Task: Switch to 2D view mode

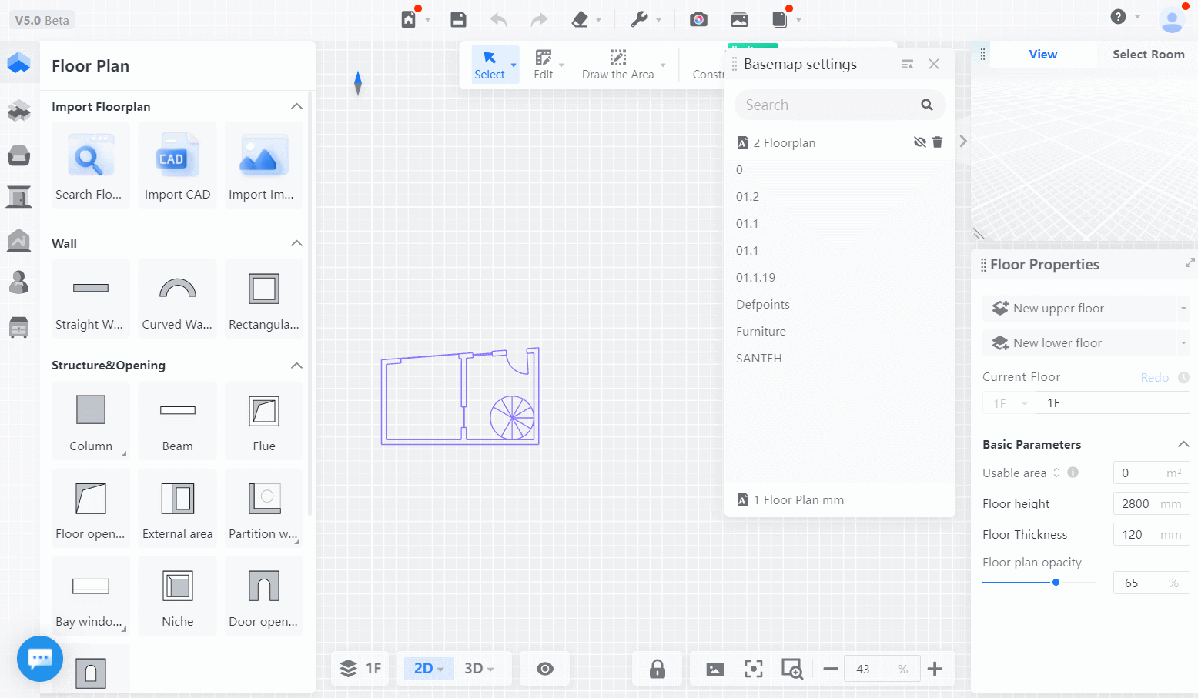Action: pyautogui.click(x=428, y=669)
